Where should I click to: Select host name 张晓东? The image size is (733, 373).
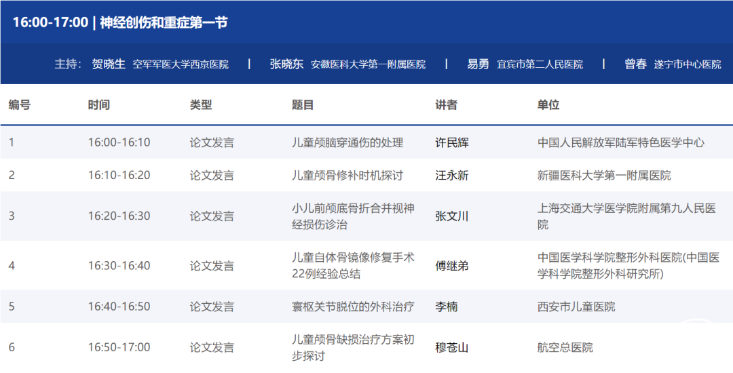click(286, 64)
